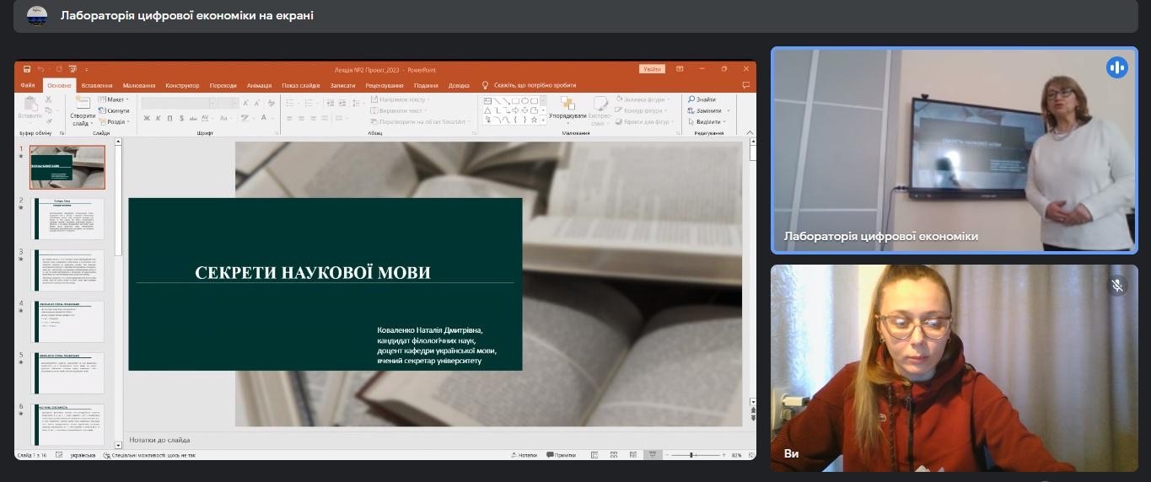
Task: Open the Insert (Вставлення) ribbon tab
Action: pos(97,85)
